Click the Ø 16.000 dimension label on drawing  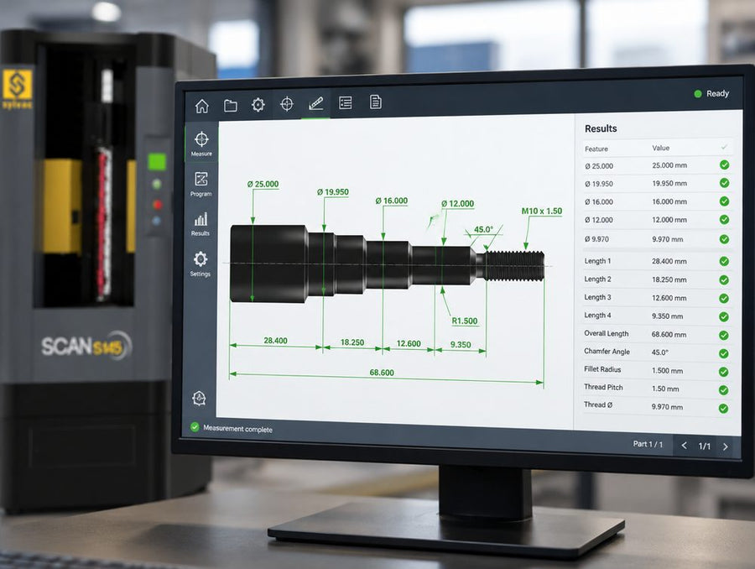point(392,201)
